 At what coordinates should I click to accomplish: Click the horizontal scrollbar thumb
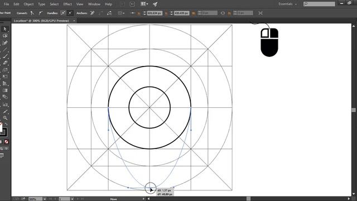[248, 199]
